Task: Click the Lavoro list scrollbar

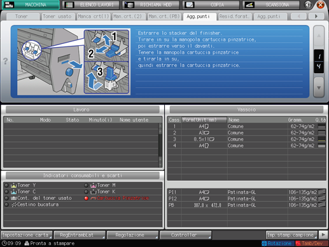Action: (160, 145)
